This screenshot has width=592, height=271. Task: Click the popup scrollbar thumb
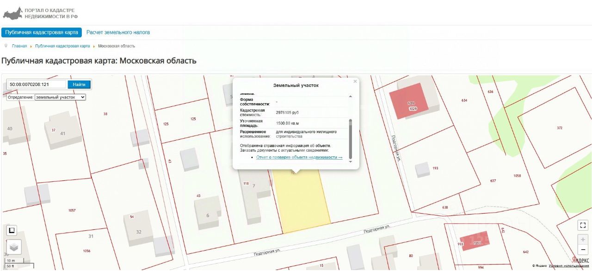click(350, 138)
